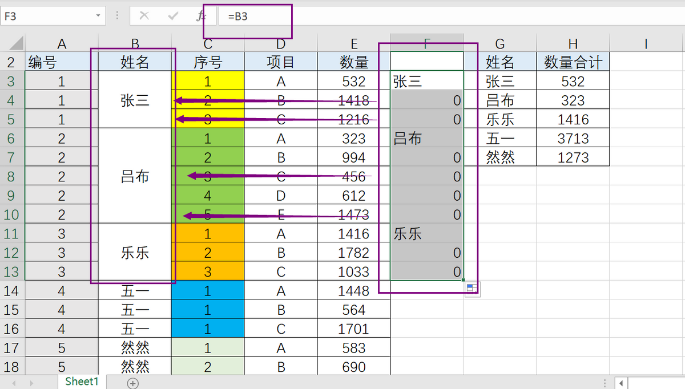Click orange cell with 2 in row 12
Viewport: 685px width, 389px height.
click(208, 252)
